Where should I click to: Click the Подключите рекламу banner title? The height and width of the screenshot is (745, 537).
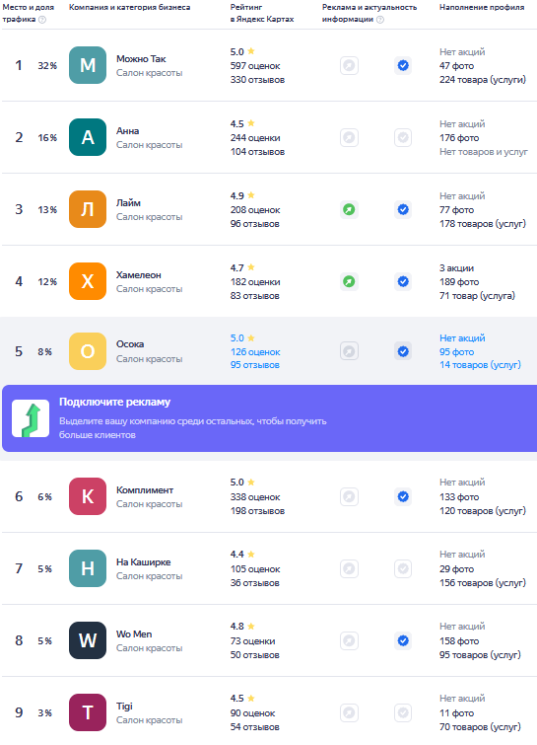[115, 402]
